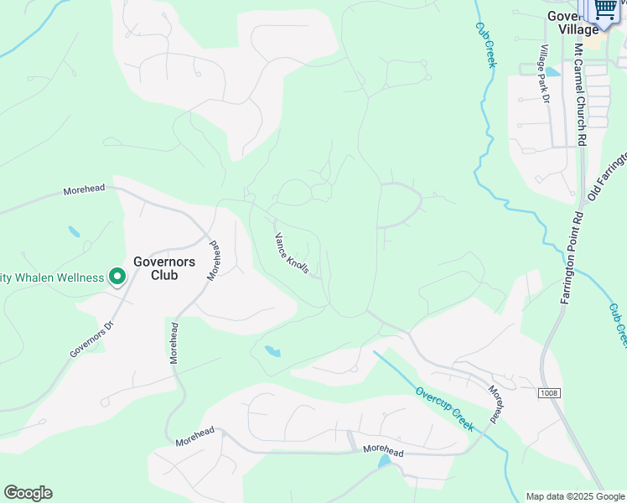Screen dimensions: 627x503
Task: Click the Google logo in the corner
Action: (x=28, y=493)
